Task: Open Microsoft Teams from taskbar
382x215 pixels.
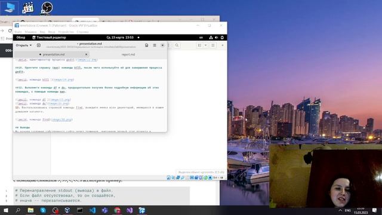Action: coord(105,210)
